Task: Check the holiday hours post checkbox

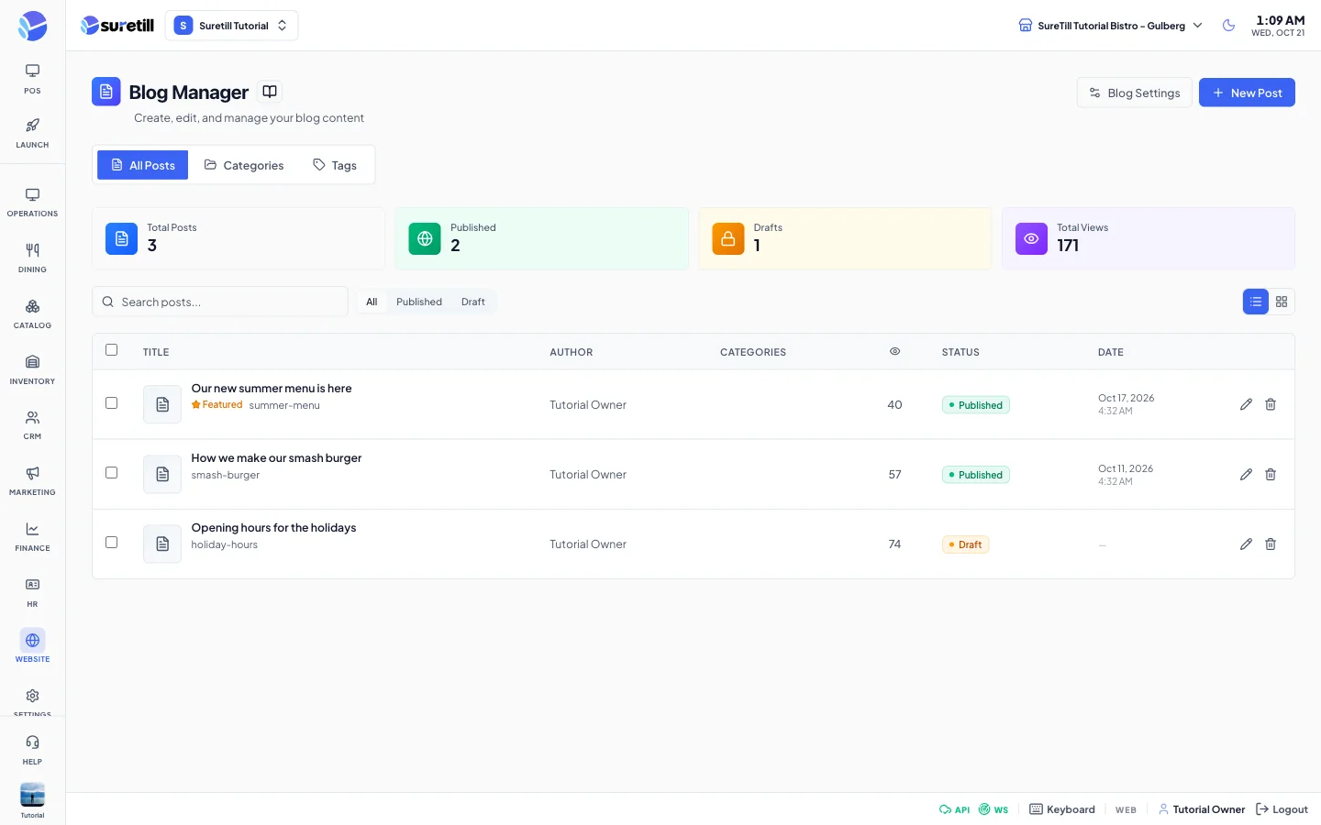Action: [x=112, y=542]
